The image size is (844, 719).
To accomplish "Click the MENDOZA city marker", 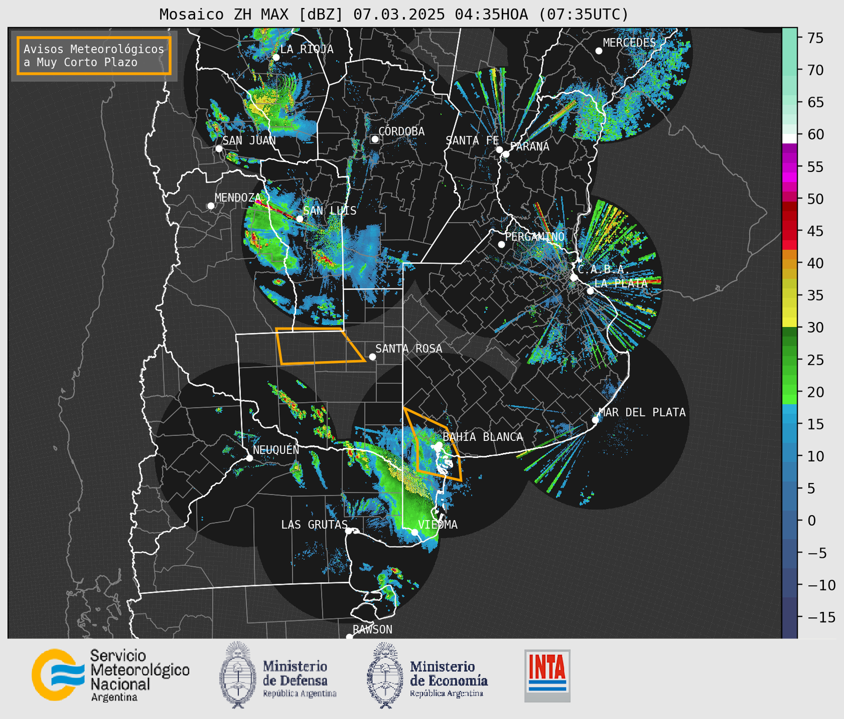I will click(211, 206).
